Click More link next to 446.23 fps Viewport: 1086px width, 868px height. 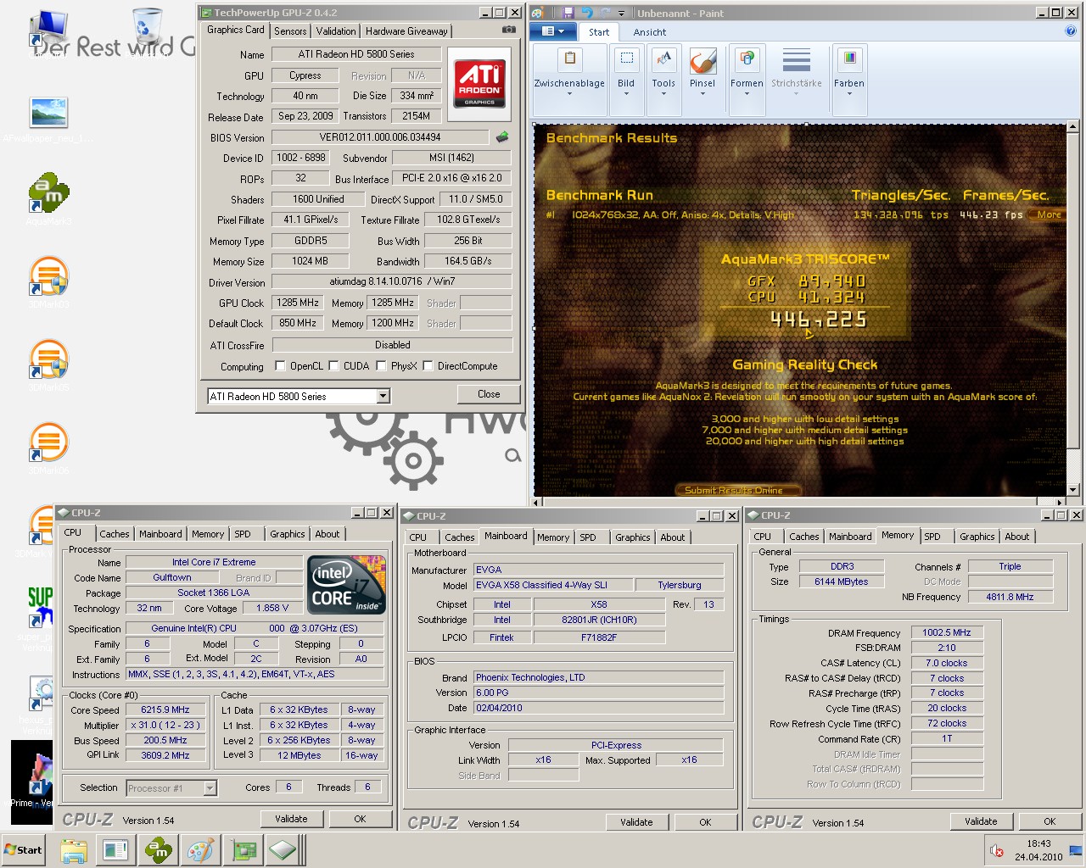[x=1049, y=214]
